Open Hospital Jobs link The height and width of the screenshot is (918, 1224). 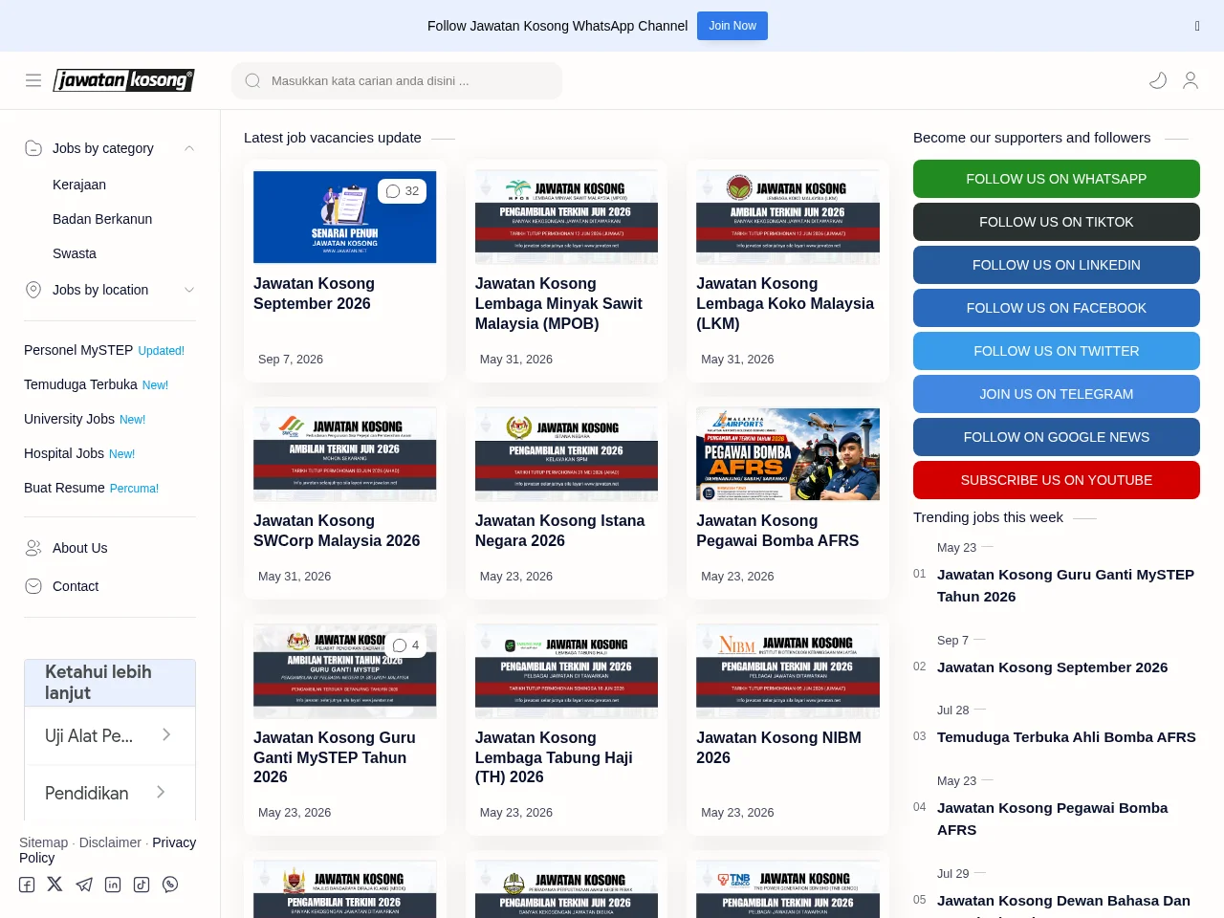click(64, 453)
